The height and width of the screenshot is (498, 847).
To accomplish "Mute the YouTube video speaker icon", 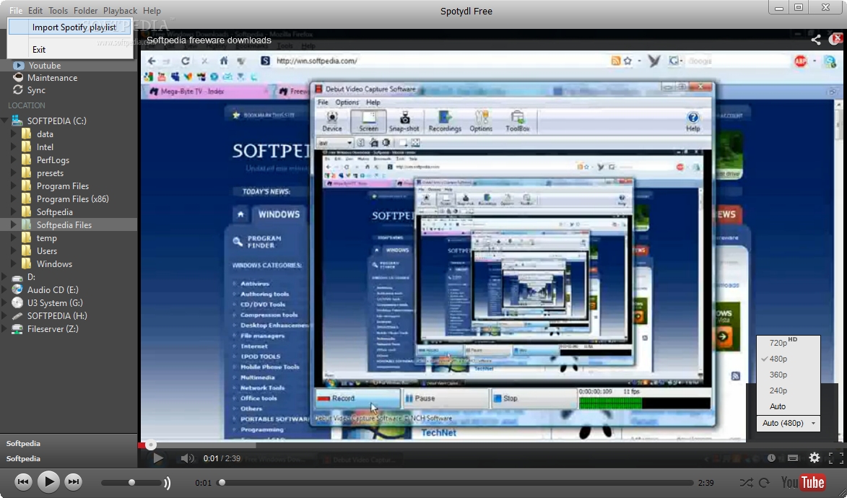I will pos(187,458).
